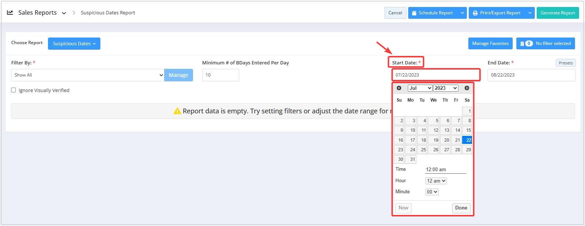The width and height of the screenshot is (585, 226).
Task: Click the next month arrow in calendar
Action: point(467,88)
